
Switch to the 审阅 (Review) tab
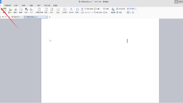(x=23, y=5)
